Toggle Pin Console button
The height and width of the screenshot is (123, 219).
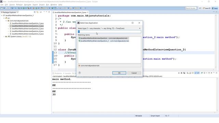[x=202, y=73]
